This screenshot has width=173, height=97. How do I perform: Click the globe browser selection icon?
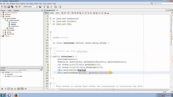[x=40, y=7]
